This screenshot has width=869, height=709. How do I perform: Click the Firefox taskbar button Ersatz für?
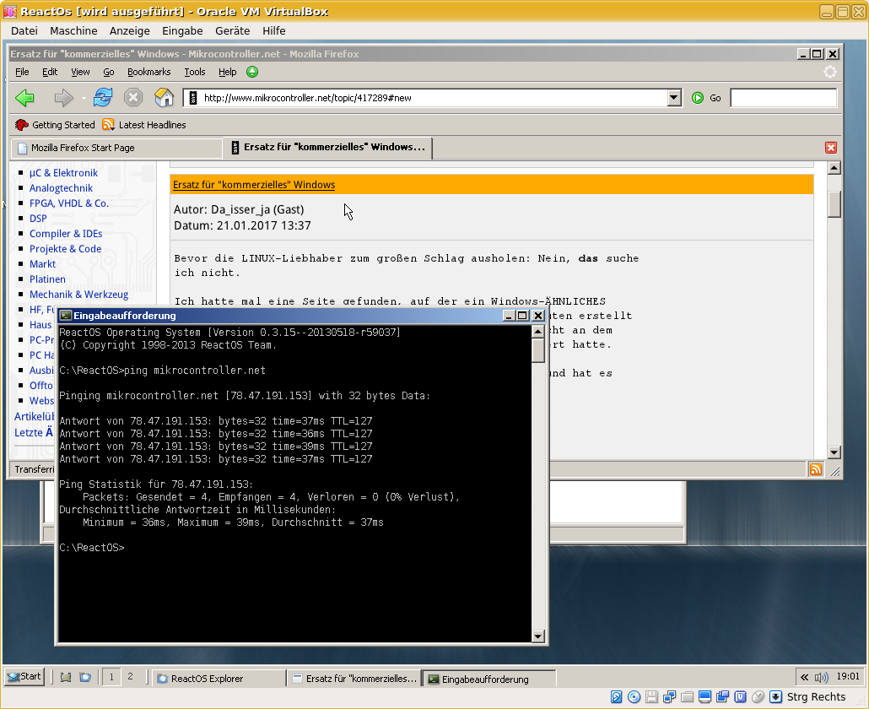354,678
